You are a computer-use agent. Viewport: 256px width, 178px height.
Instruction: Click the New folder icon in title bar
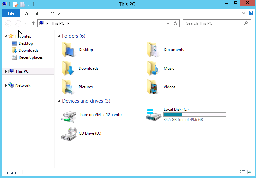tap(23, 4)
